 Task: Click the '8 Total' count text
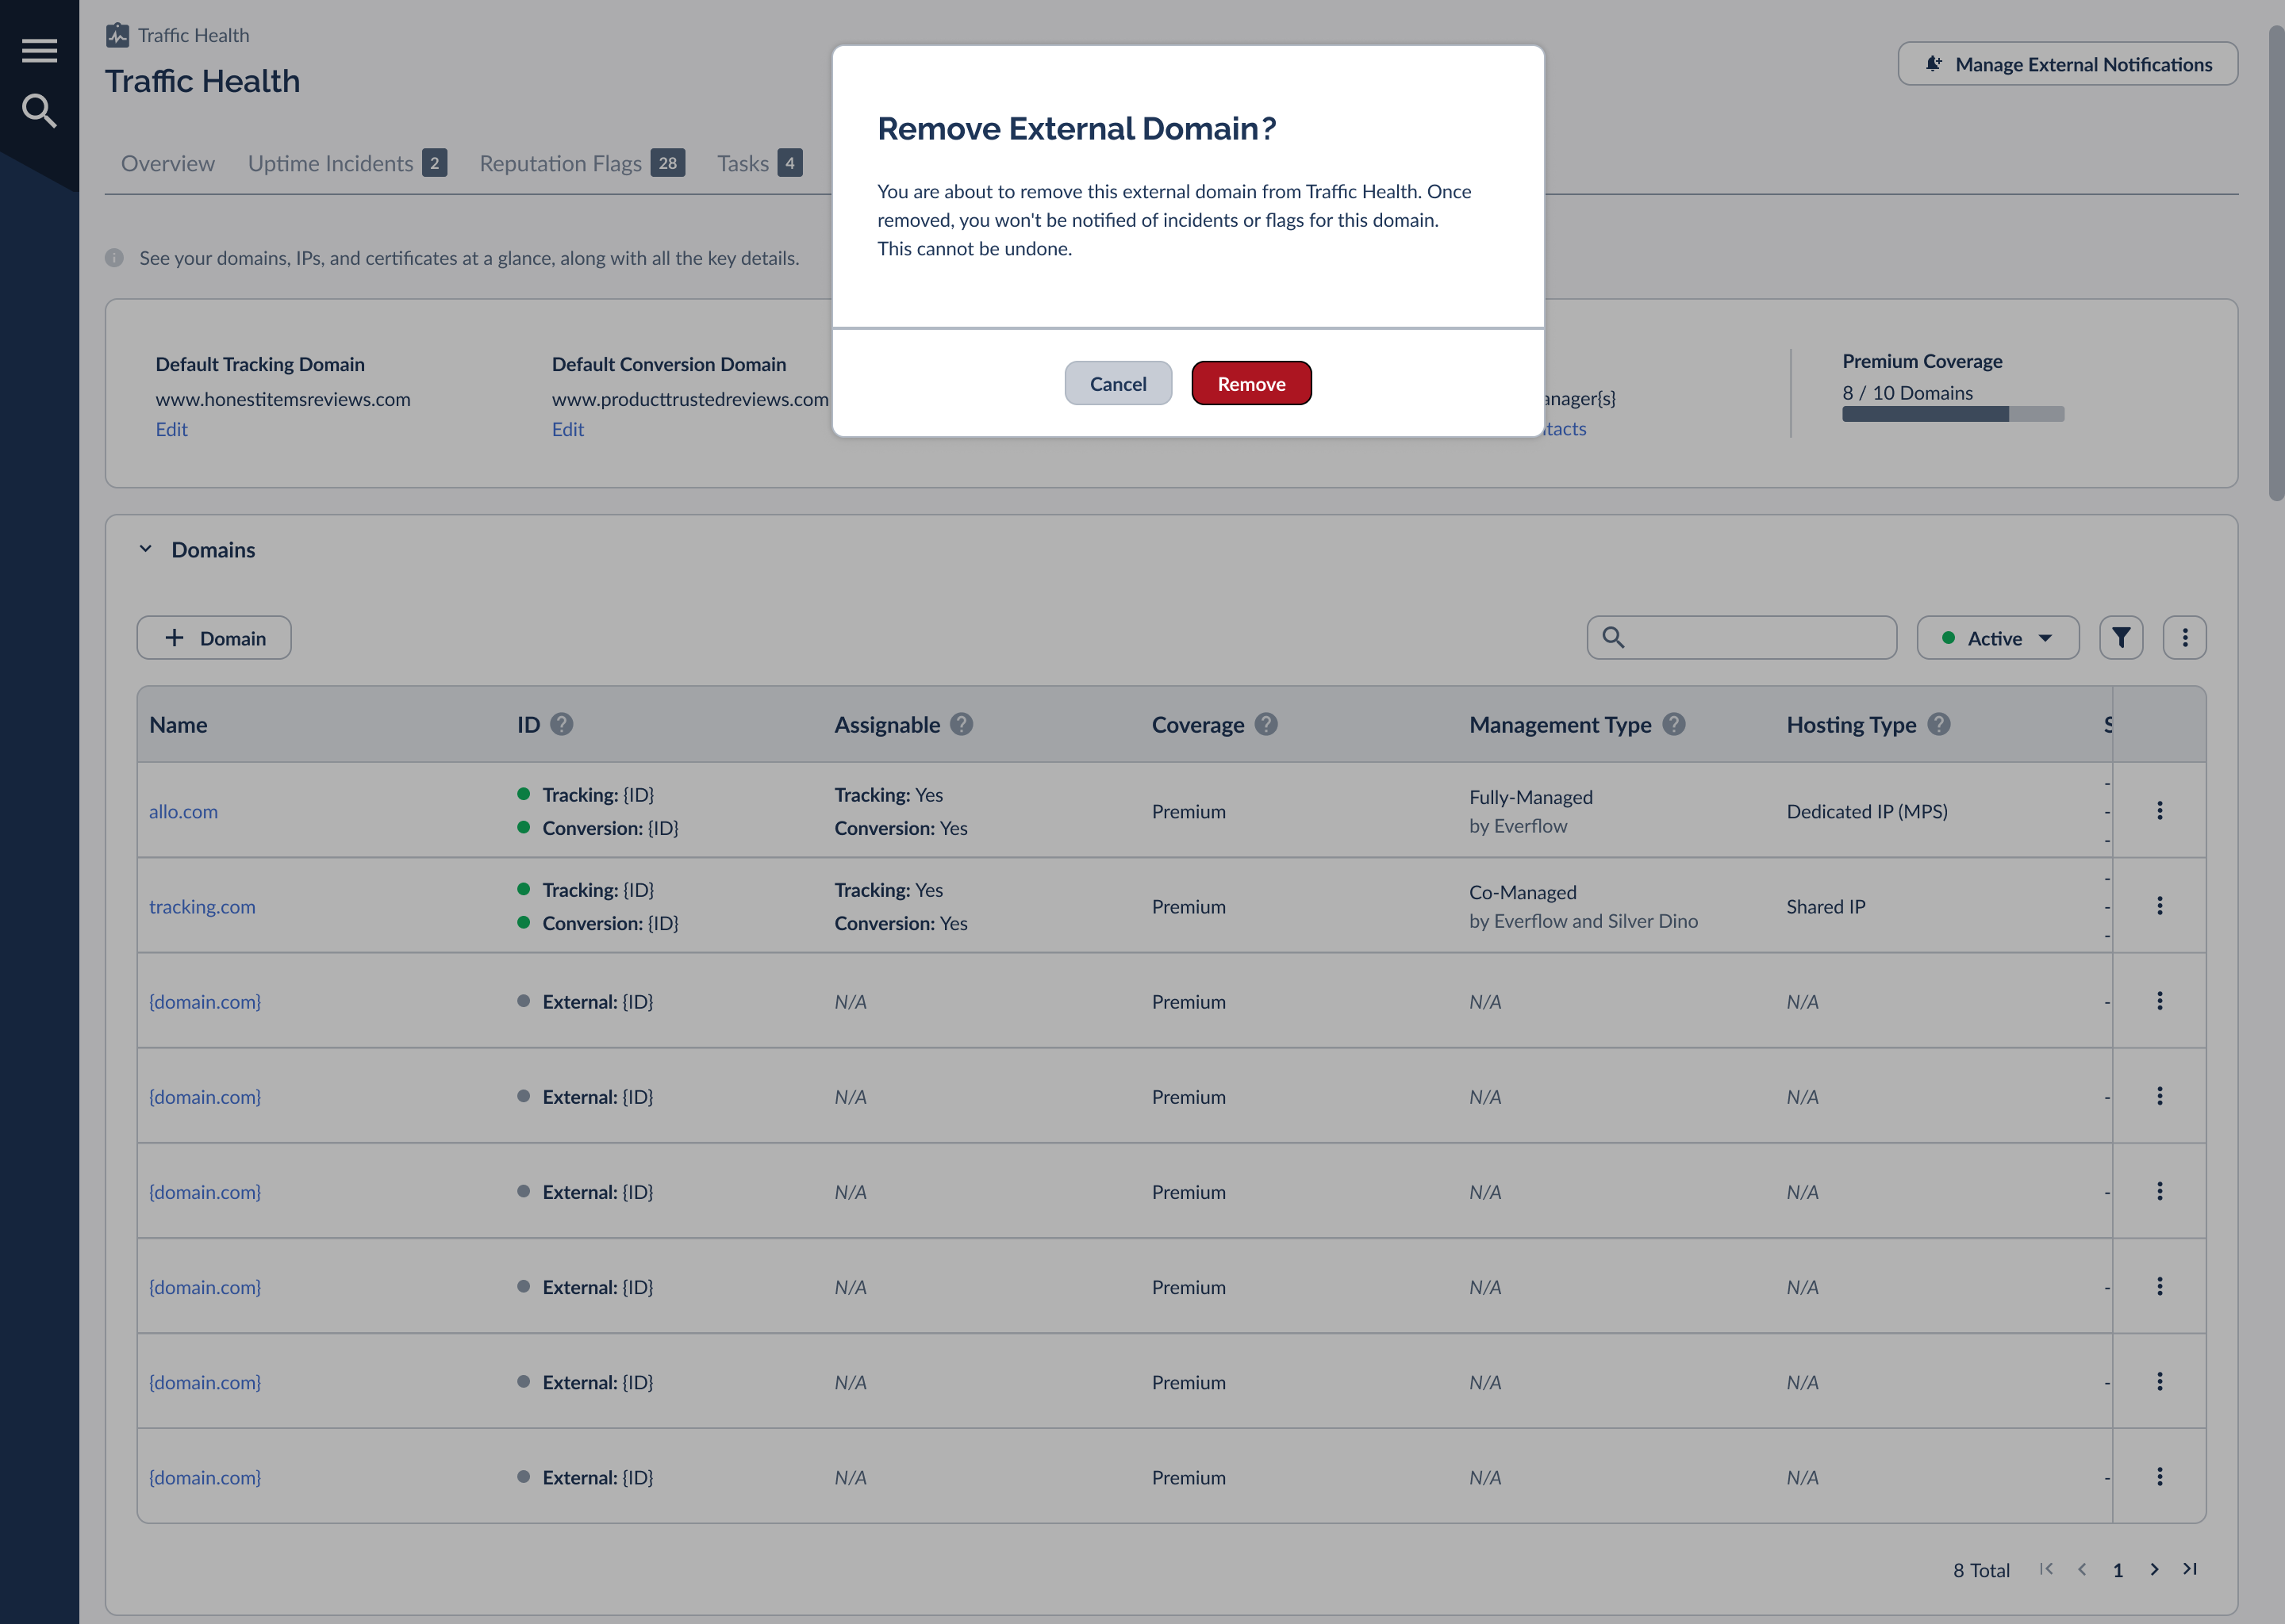coord(1981,1570)
